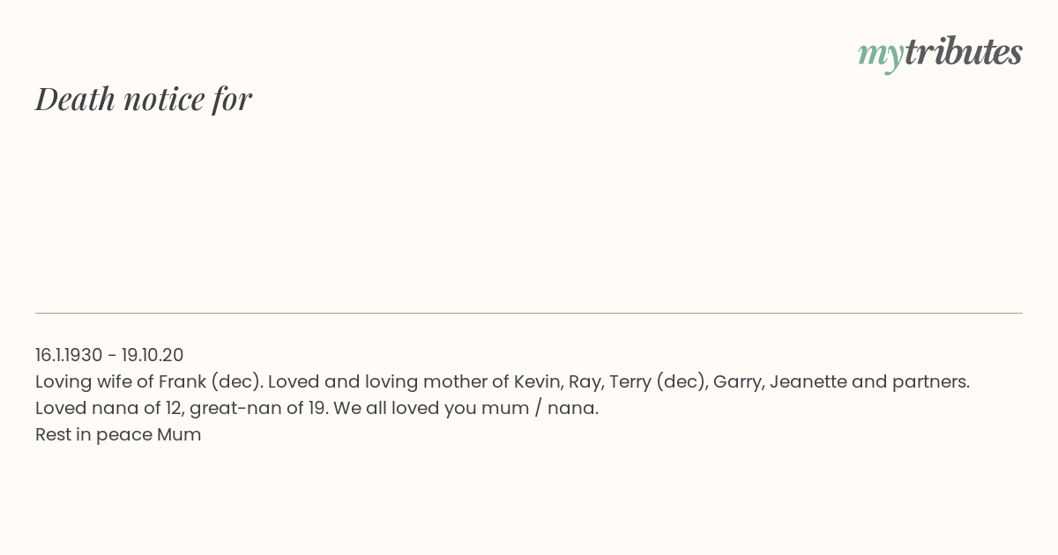The image size is (1058, 555).
Task: Click the word "partners" ending the line
Action: coord(928,381)
